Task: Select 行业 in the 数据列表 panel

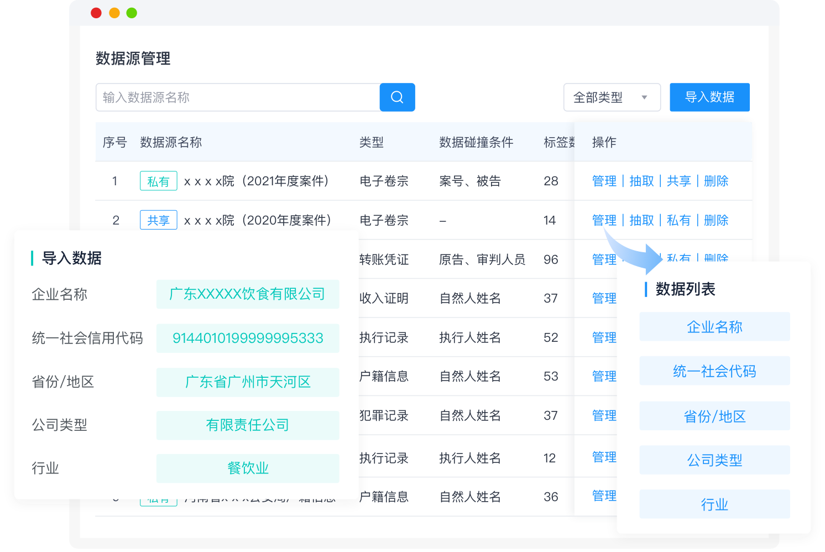Action: pyautogui.click(x=714, y=504)
